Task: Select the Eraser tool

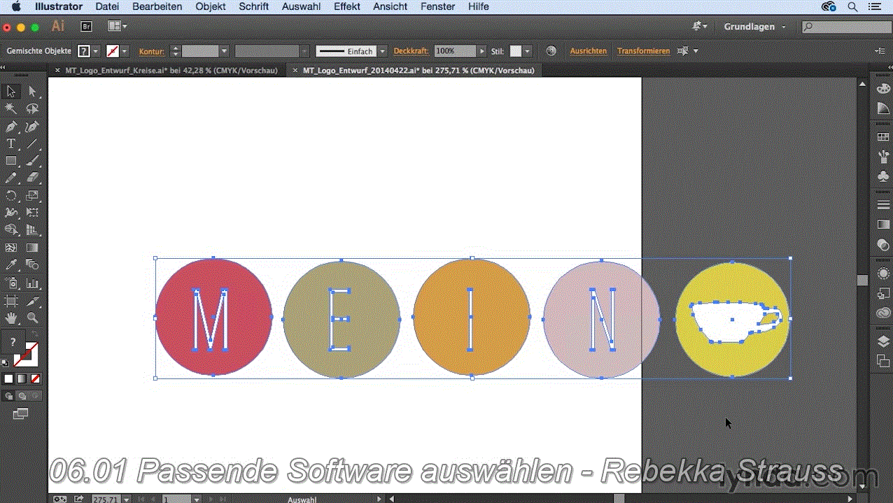Action: point(32,178)
